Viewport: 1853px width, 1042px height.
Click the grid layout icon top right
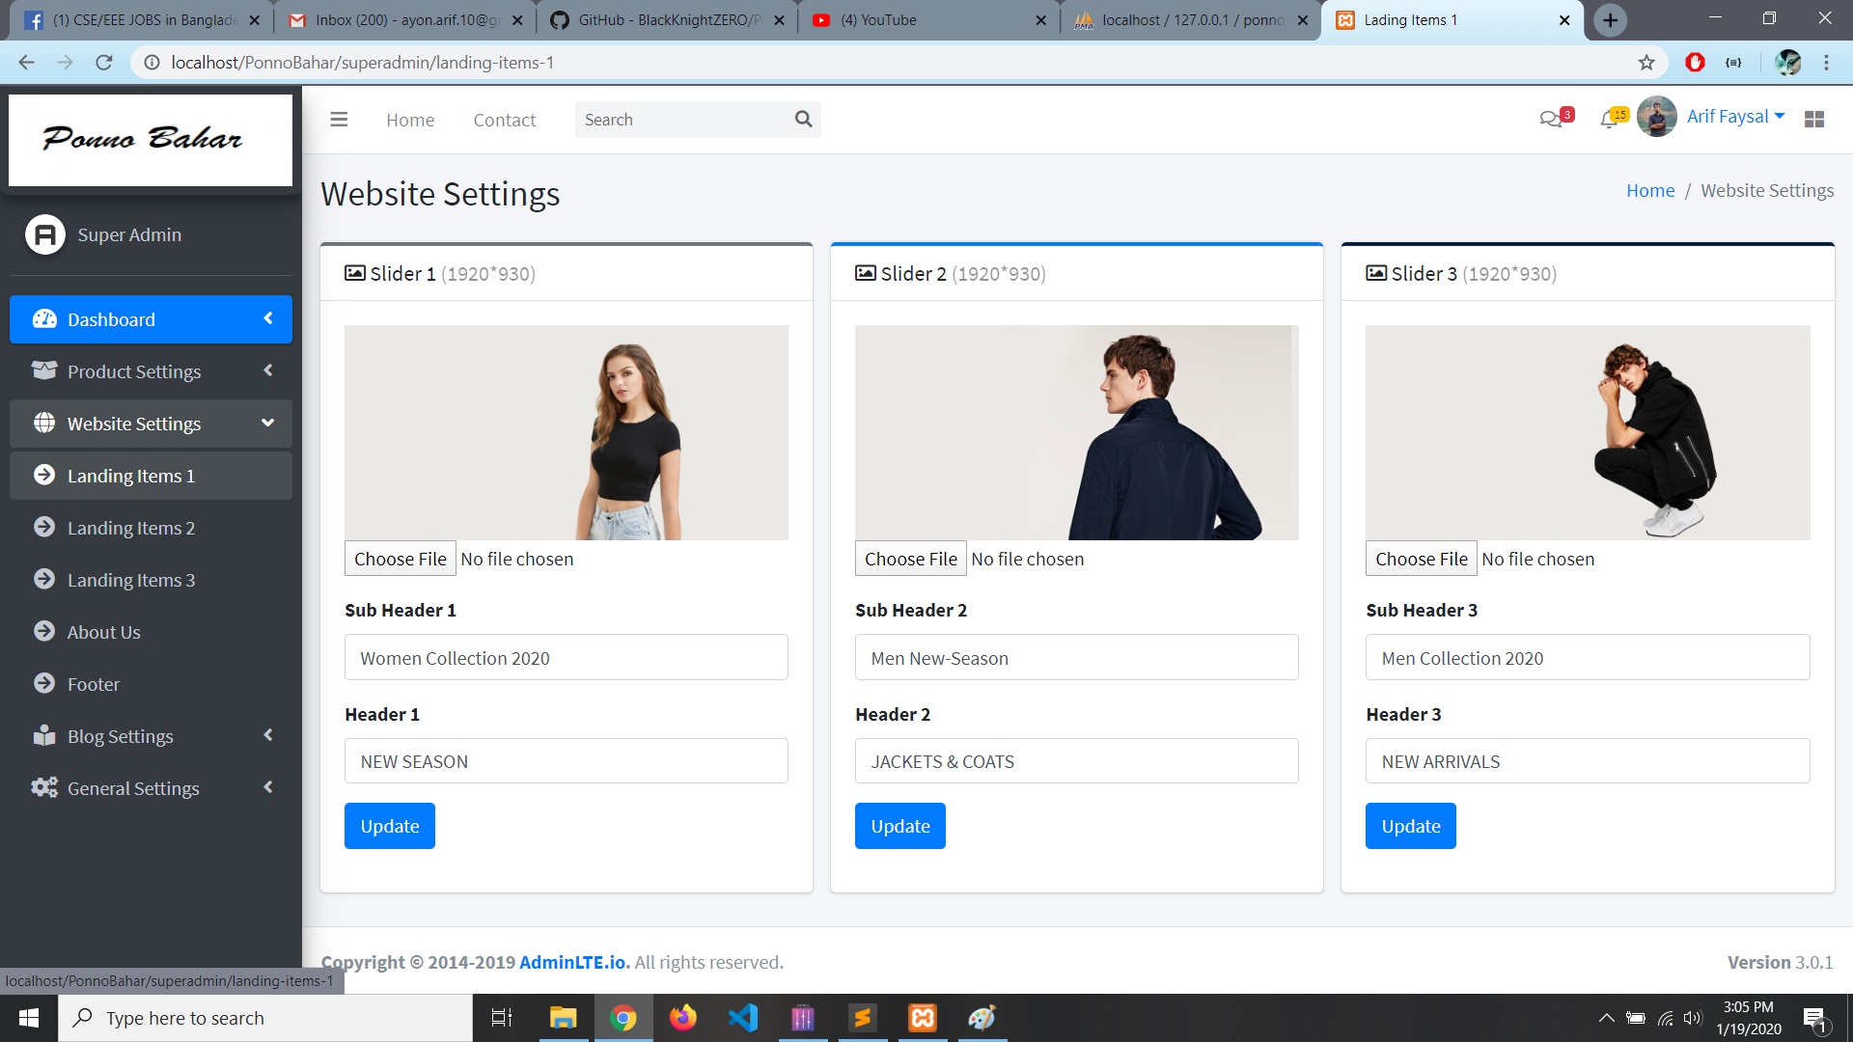(1815, 119)
